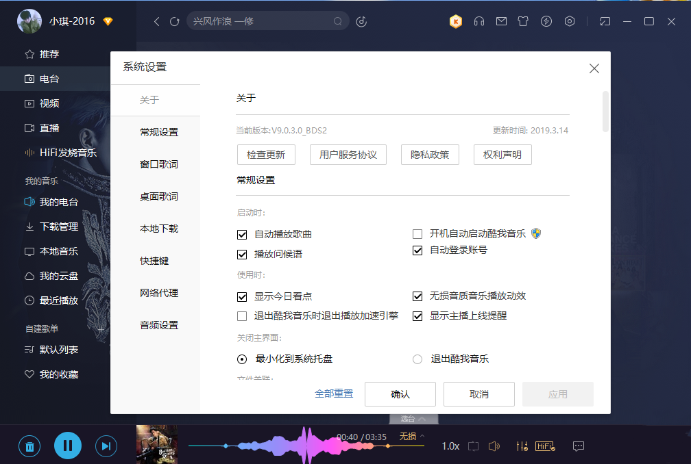The height and width of the screenshot is (464, 691).
Task: Skip to next track button
Action: click(106, 446)
